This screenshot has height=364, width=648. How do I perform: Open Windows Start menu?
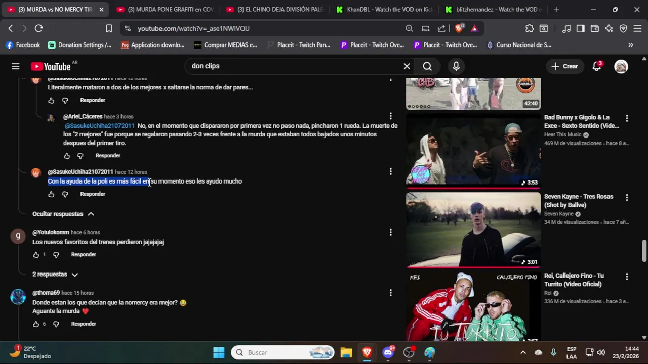219,353
